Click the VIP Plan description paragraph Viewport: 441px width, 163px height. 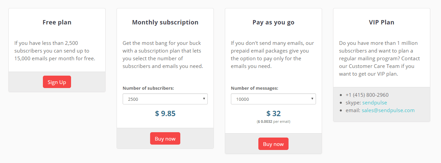click(x=379, y=59)
